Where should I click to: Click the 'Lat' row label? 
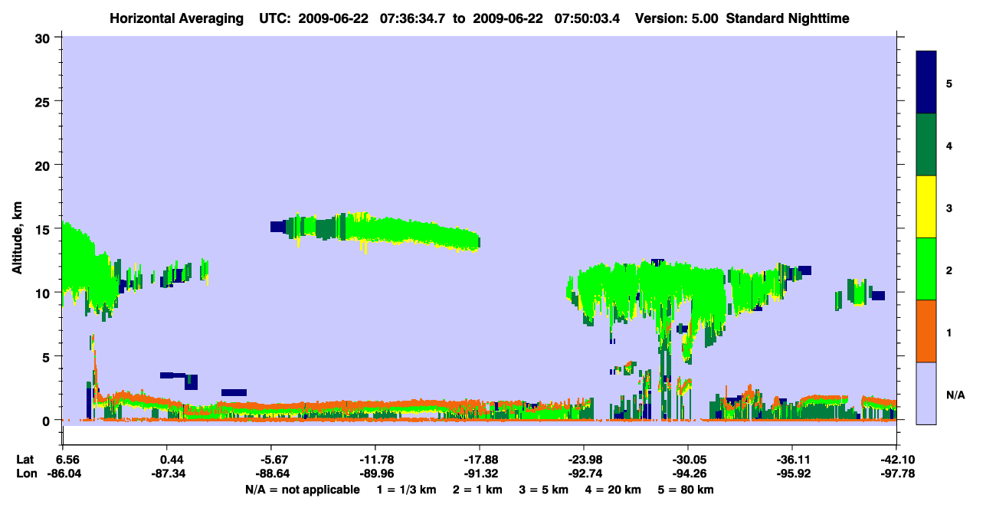pyautogui.click(x=25, y=460)
